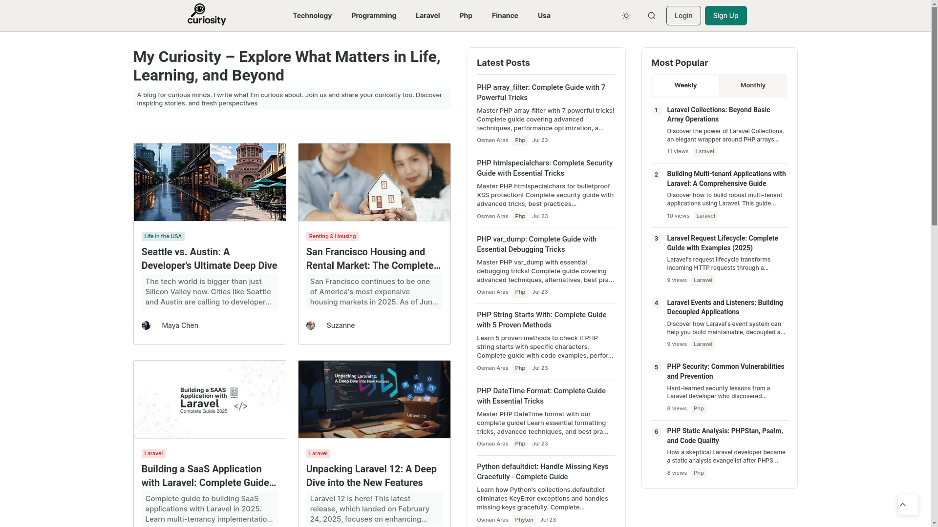Viewport: 938px width, 527px height.
Task: Open PHP var_dump Complete Guide post
Action: click(536, 244)
